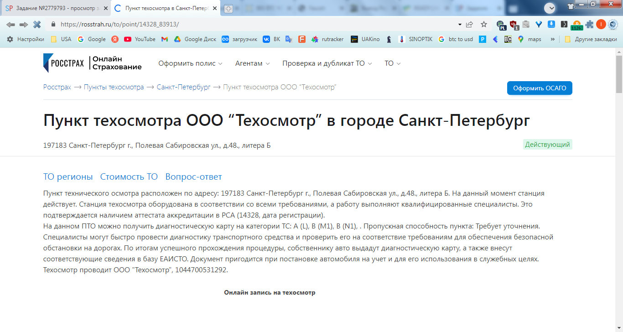Open the SINOPTIK weather bookmark

(x=415, y=39)
